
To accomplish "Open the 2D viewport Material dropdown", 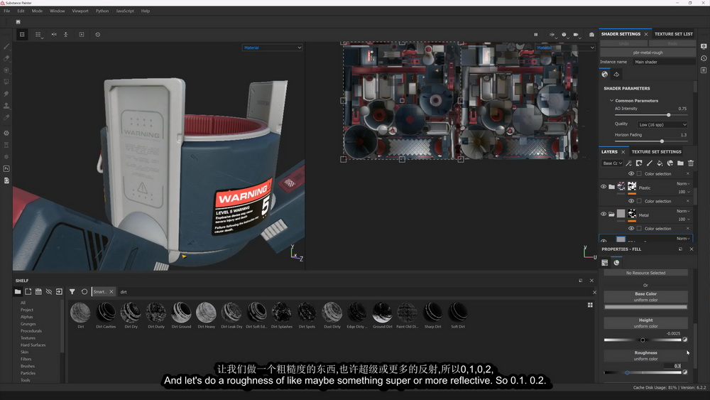I will click(x=564, y=48).
